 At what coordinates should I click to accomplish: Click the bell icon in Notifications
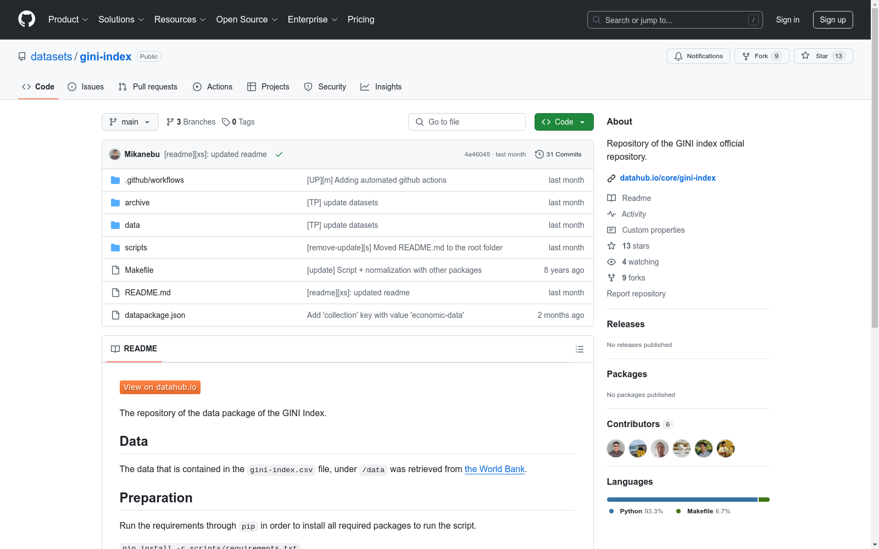point(678,56)
